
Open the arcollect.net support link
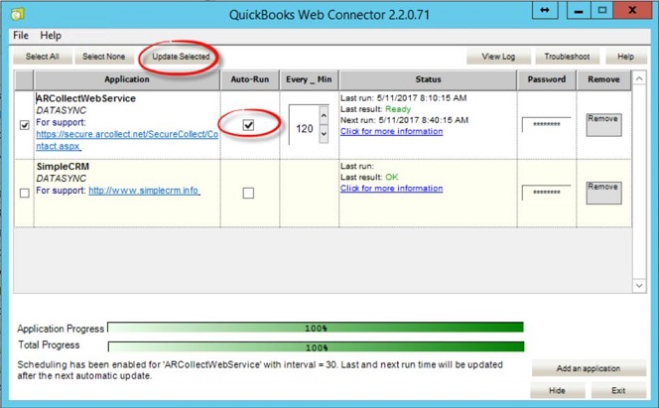(127, 140)
